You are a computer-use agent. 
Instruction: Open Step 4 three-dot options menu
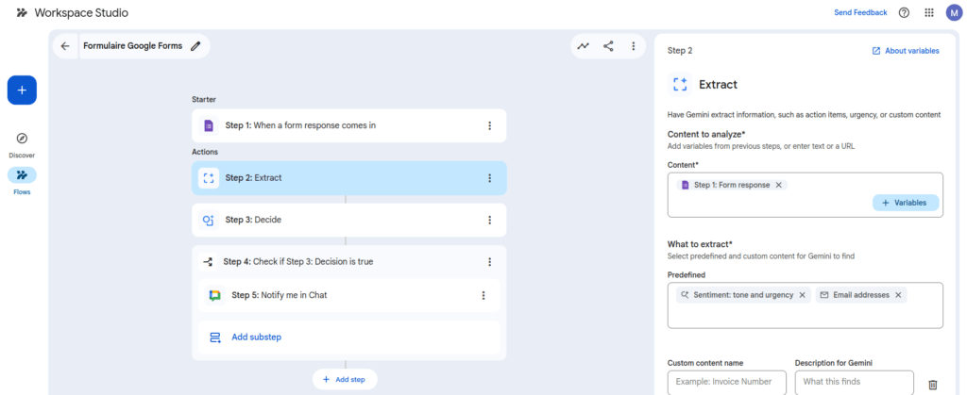tap(490, 261)
